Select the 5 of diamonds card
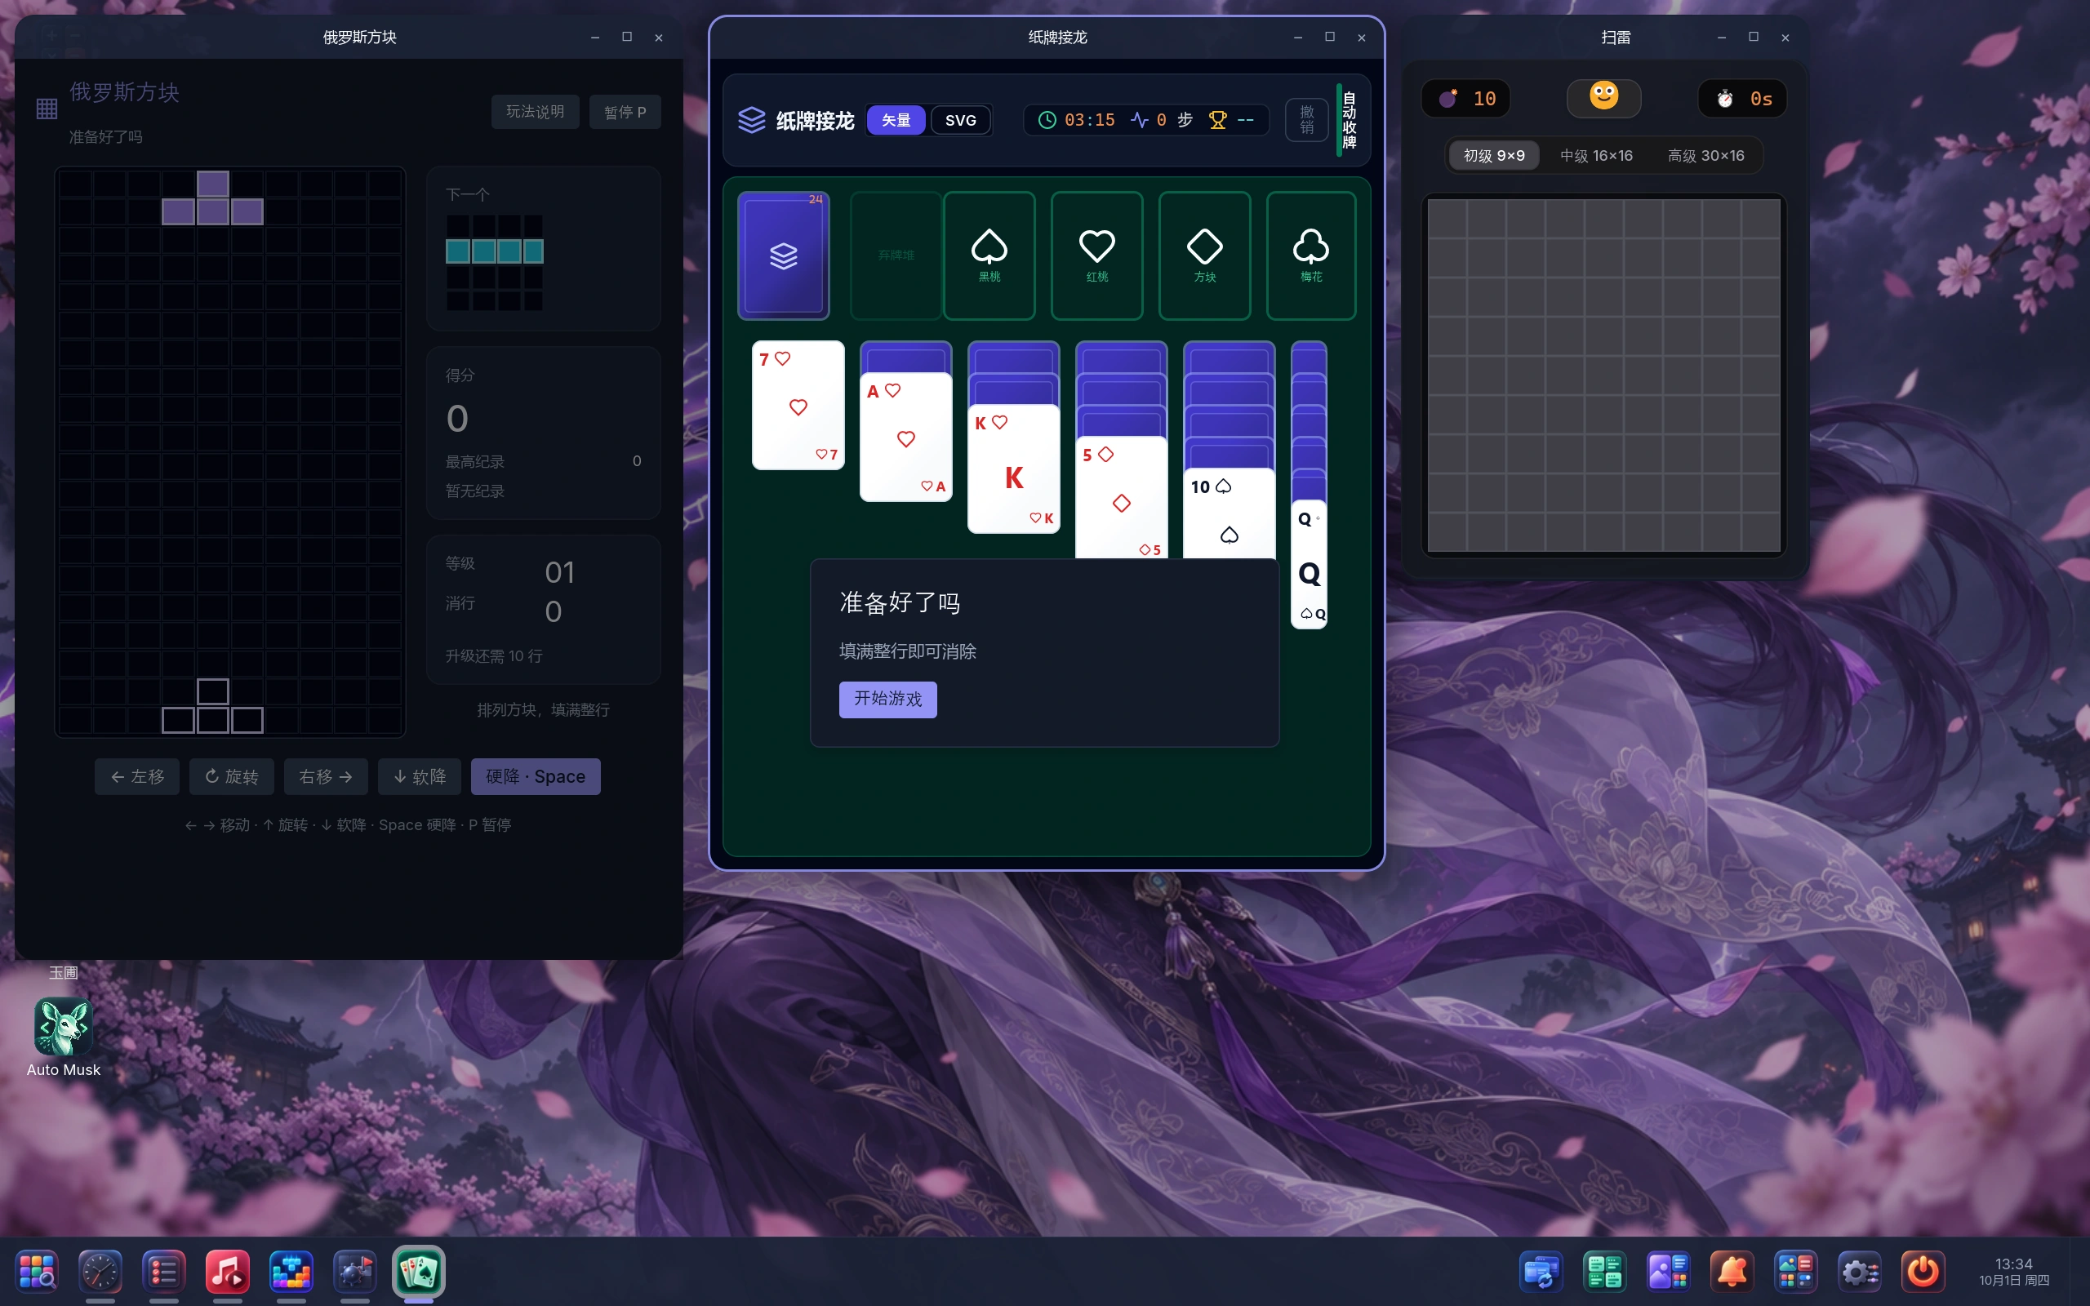The width and height of the screenshot is (2090, 1306). 1121,498
